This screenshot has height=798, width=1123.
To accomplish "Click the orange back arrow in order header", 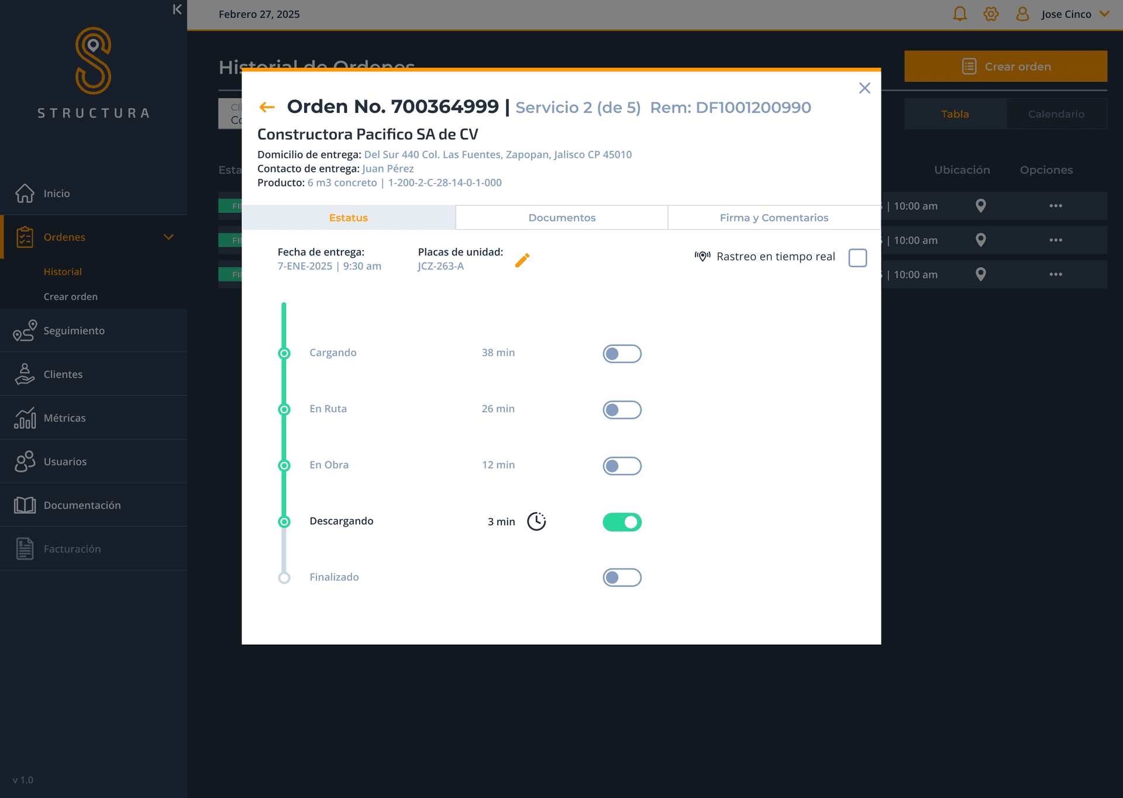I will 267,107.
